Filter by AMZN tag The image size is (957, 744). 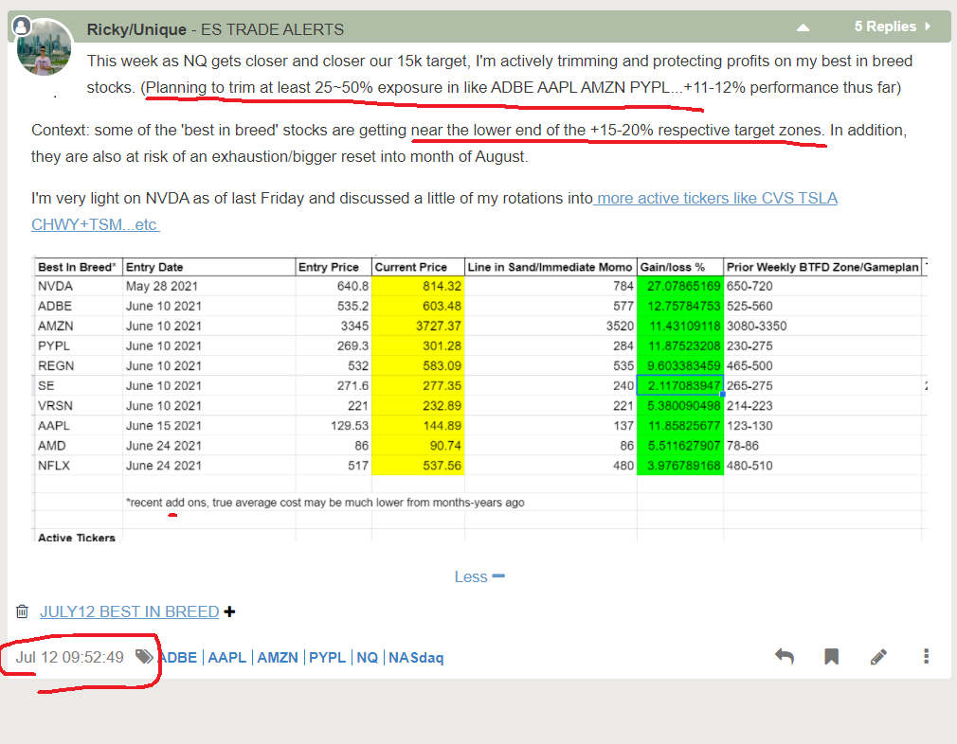277,658
